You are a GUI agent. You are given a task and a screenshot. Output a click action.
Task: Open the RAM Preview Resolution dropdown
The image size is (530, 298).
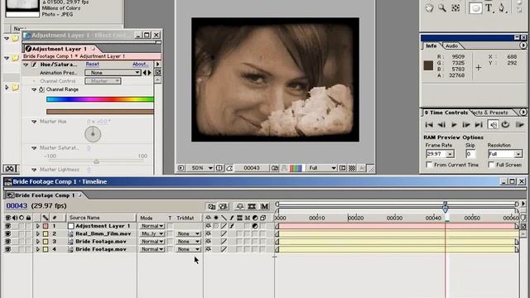(518, 154)
